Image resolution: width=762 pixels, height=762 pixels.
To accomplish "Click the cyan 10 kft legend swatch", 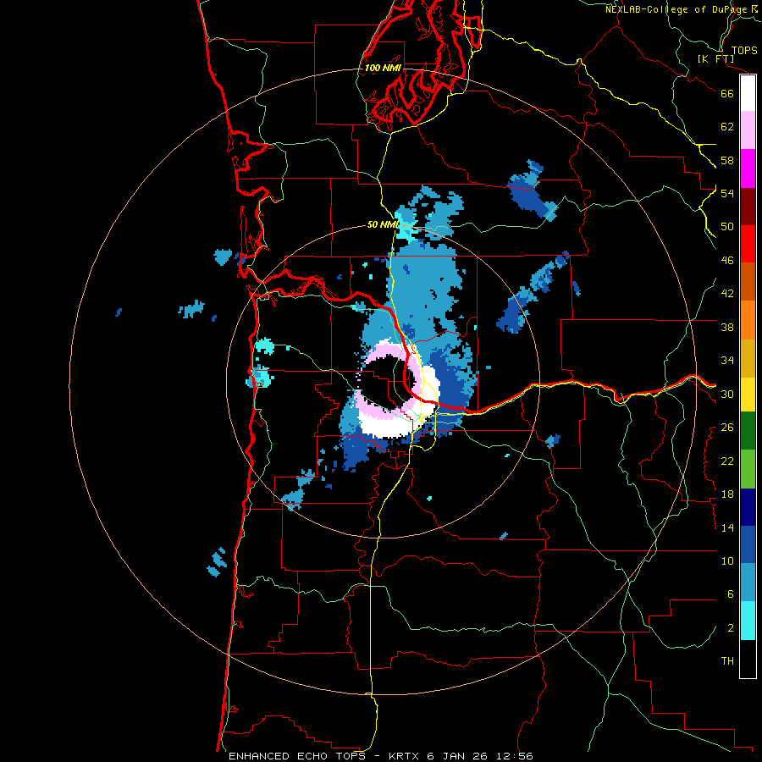I will pyautogui.click(x=748, y=620).
